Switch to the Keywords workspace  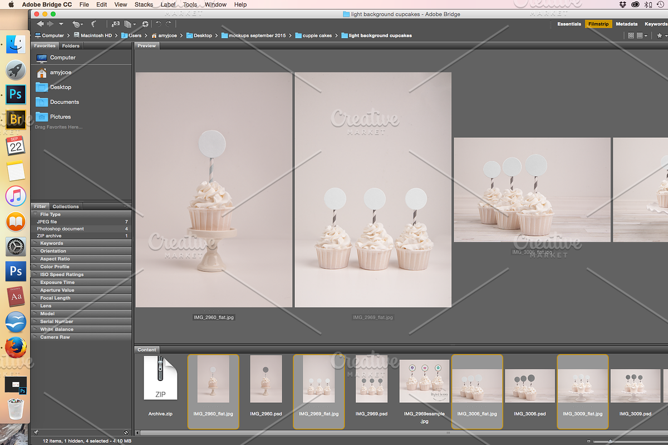[x=656, y=24]
